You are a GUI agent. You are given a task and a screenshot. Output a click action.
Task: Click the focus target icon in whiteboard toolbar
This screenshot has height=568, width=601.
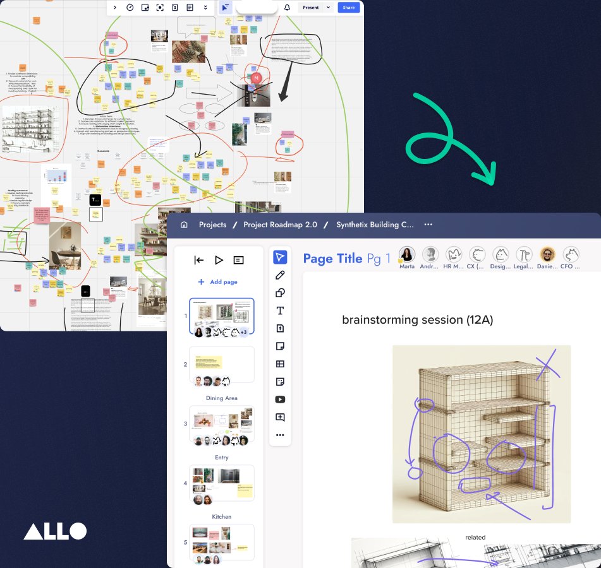[x=160, y=8]
